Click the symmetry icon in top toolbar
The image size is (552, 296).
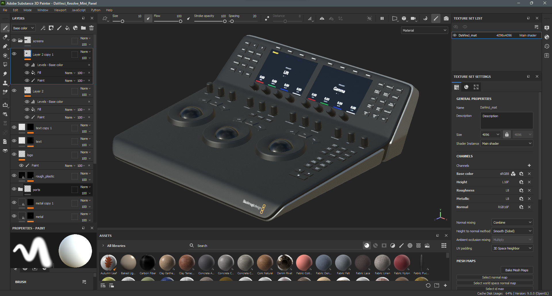coord(322,18)
